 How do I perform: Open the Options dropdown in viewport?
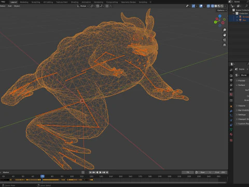(x=222, y=10)
